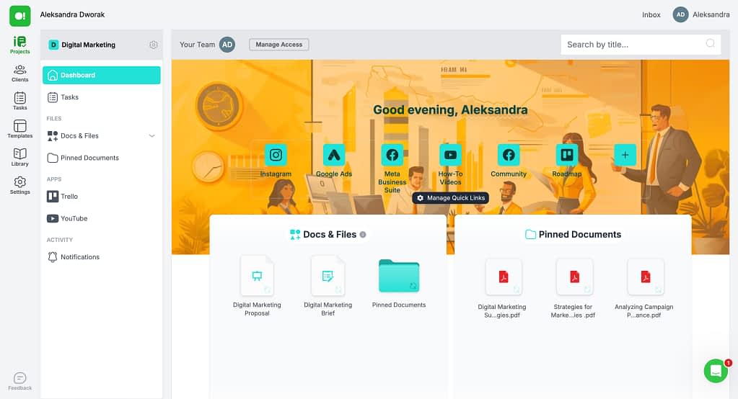The width and height of the screenshot is (738, 399).
Task: Click the Aleksandra Dworak workspace name
Action: click(72, 14)
